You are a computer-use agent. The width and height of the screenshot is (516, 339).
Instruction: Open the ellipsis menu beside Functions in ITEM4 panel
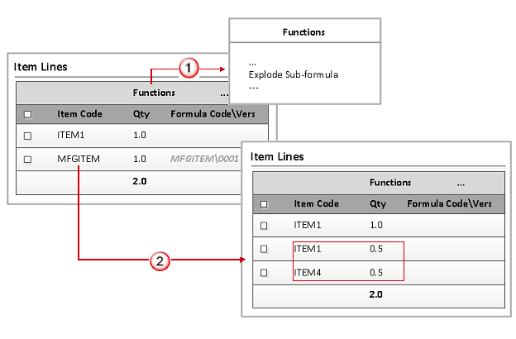[x=460, y=182]
